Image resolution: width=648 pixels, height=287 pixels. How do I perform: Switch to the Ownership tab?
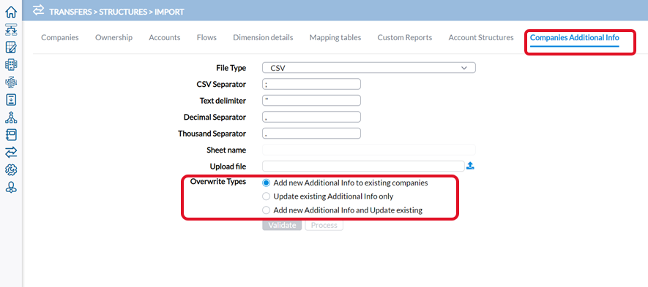click(113, 37)
